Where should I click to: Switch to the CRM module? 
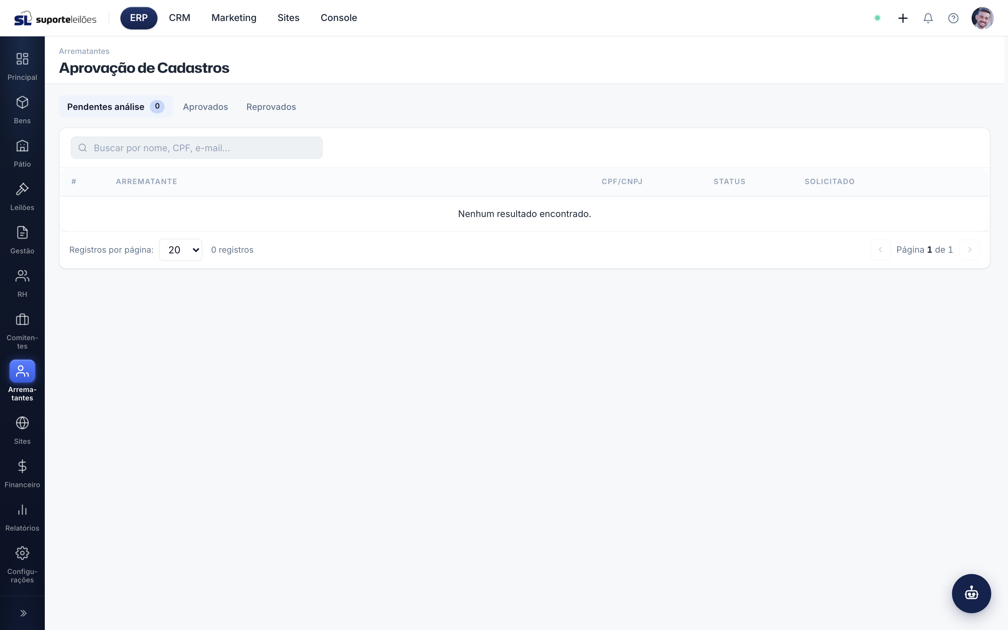180,18
